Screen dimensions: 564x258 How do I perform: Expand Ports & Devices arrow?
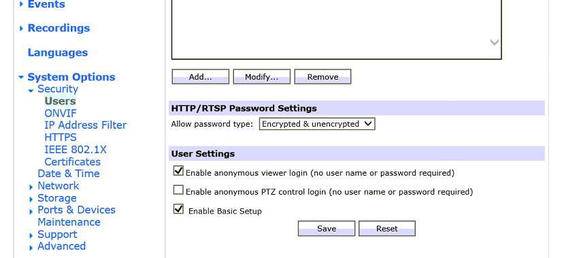(31, 212)
